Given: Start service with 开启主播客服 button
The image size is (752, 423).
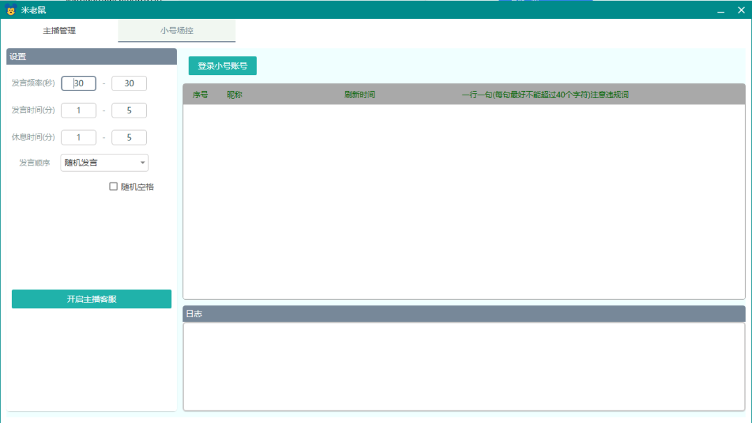Looking at the screenshot, I should 91,299.
